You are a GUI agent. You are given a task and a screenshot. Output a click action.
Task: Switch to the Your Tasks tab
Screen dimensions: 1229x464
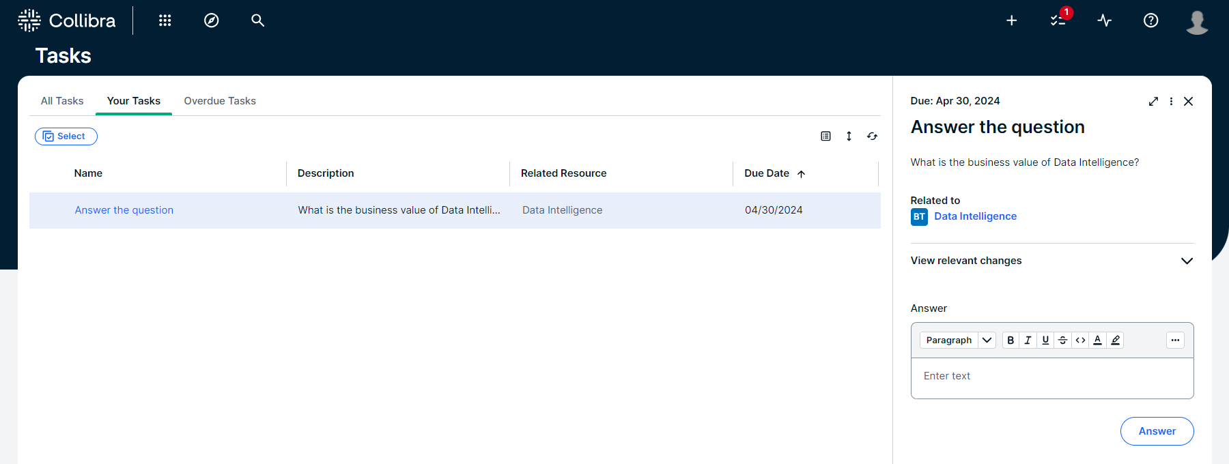(x=134, y=101)
